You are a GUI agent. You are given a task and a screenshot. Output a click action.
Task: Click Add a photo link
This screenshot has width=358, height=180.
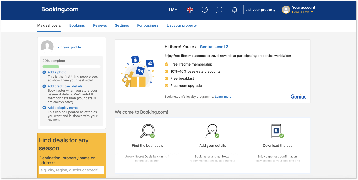tap(57, 72)
